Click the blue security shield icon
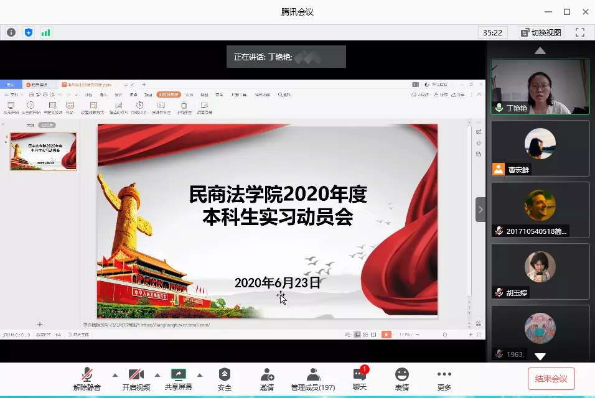 coord(28,32)
